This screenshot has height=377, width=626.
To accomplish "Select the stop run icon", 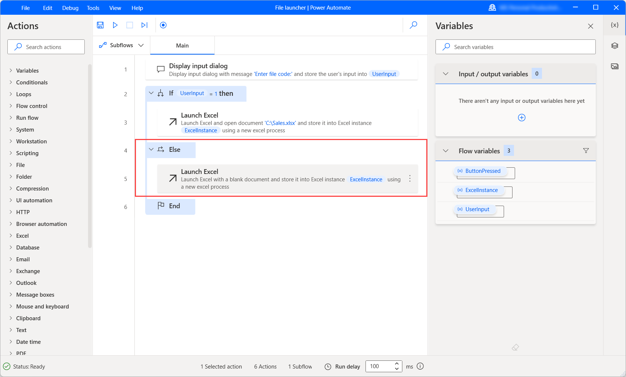I will pyautogui.click(x=129, y=25).
